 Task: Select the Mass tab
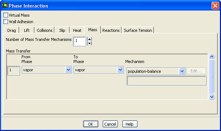point(93,30)
